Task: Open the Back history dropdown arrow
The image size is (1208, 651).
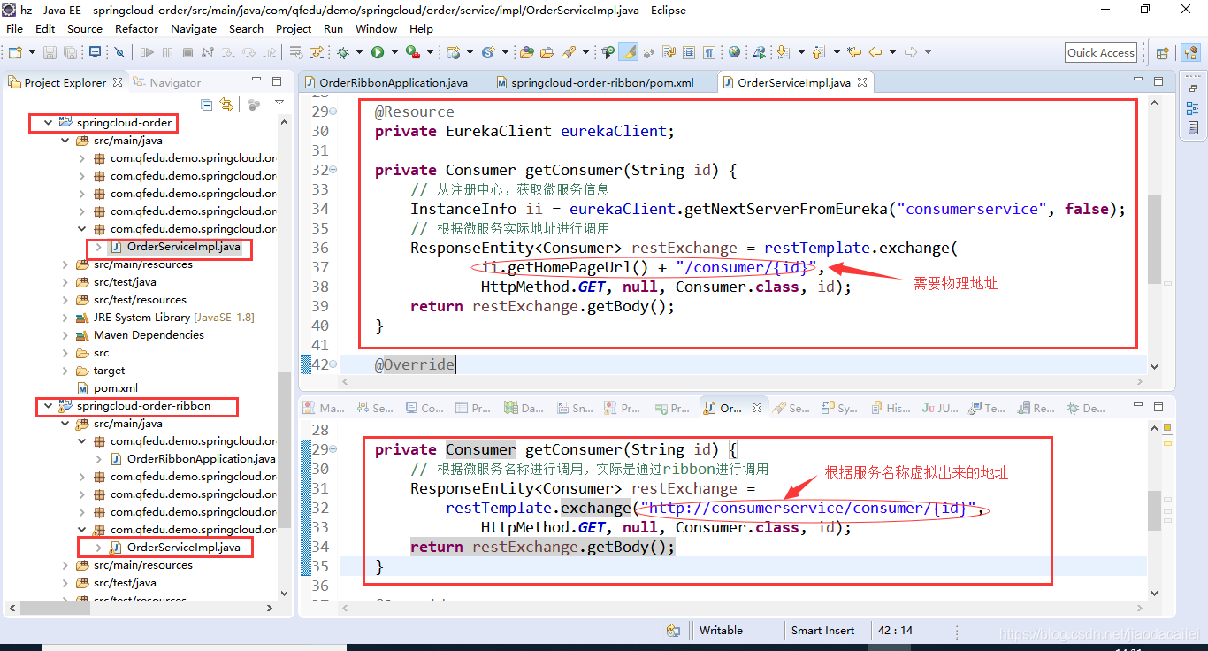Action: [x=892, y=52]
